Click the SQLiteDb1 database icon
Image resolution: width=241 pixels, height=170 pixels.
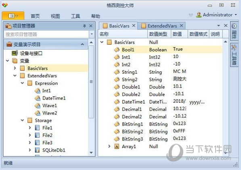(x=38, y=150)
